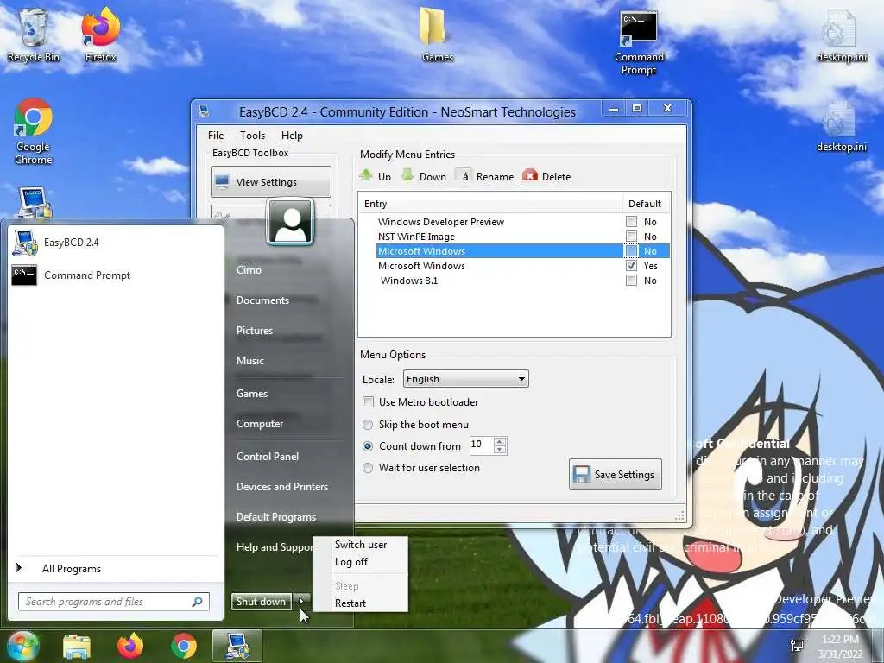Screen dimensions: 884x663
Task: Click the Up arrow to move entry
Action: pyautogui.click(x=376, y=176)
